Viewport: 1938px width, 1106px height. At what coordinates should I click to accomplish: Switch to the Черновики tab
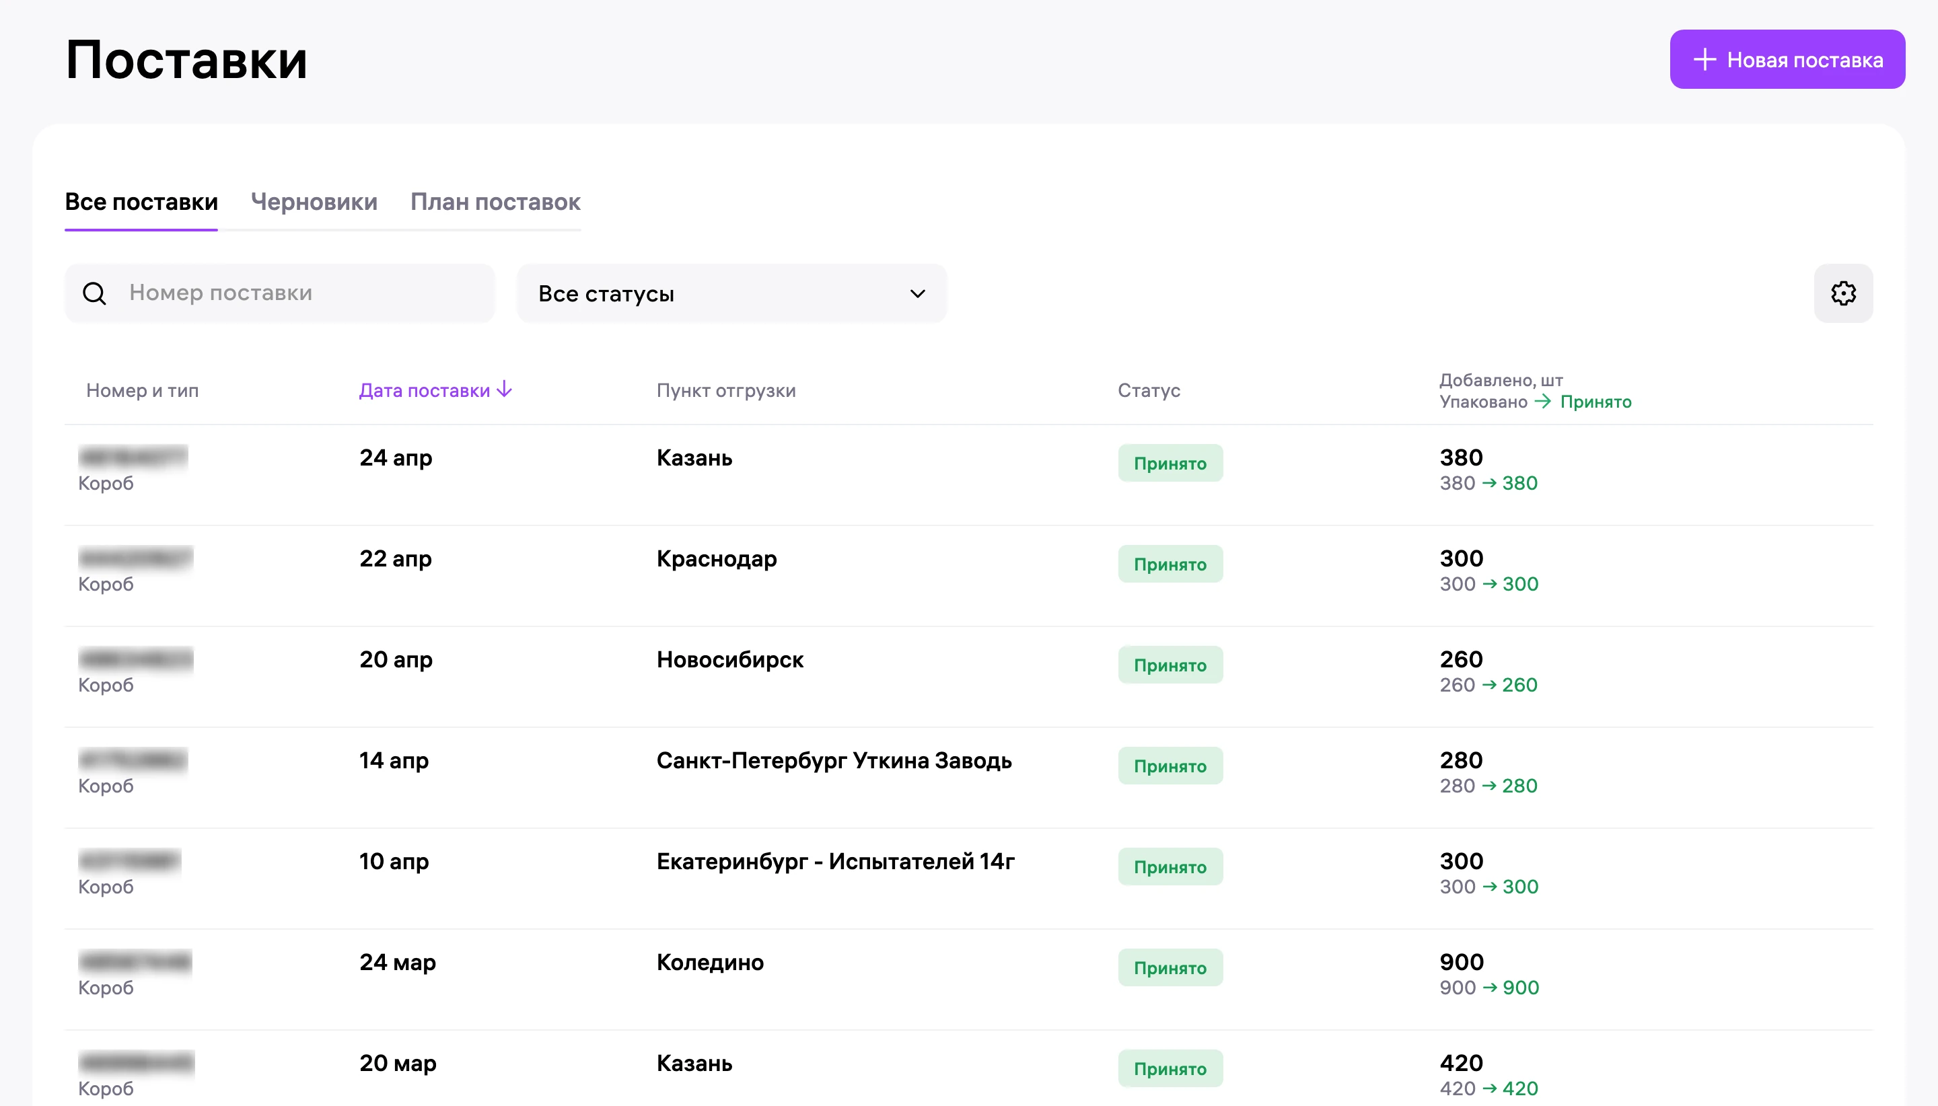tap(314, 202)
